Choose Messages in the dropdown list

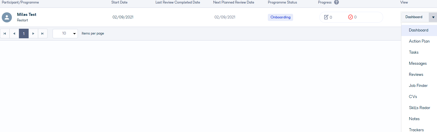pos(418,63)
